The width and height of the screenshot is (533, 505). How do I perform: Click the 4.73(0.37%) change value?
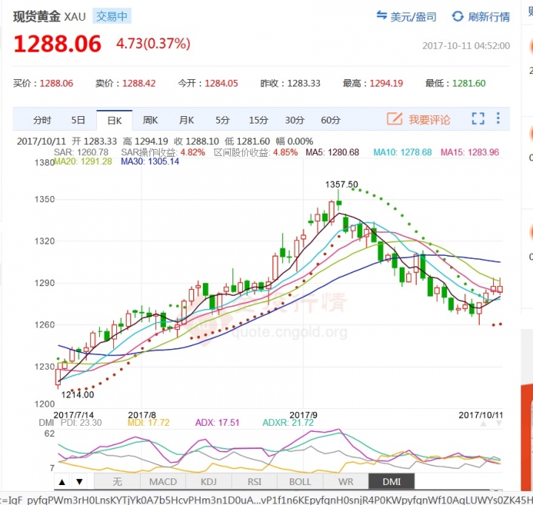[x=153, y=44]
